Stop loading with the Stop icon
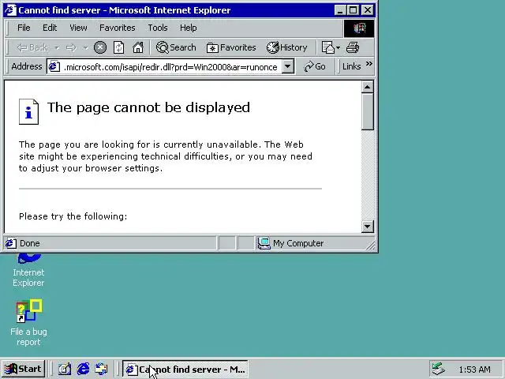 coord(100,47)
